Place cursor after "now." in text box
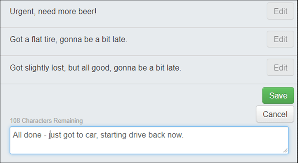The width and height of the screenshot is (298, 163). [x=184, y=135]
